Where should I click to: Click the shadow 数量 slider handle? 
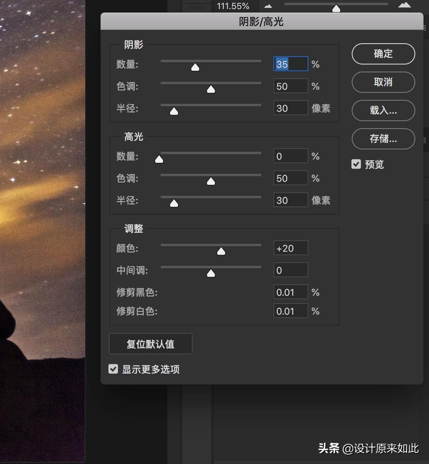point(195,67)
